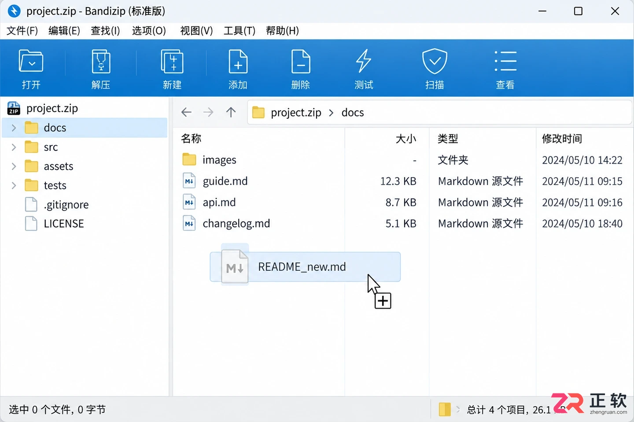Click the breadcrumb chevron after project.zip
This screenshot has width=634, height=422.
332,113
